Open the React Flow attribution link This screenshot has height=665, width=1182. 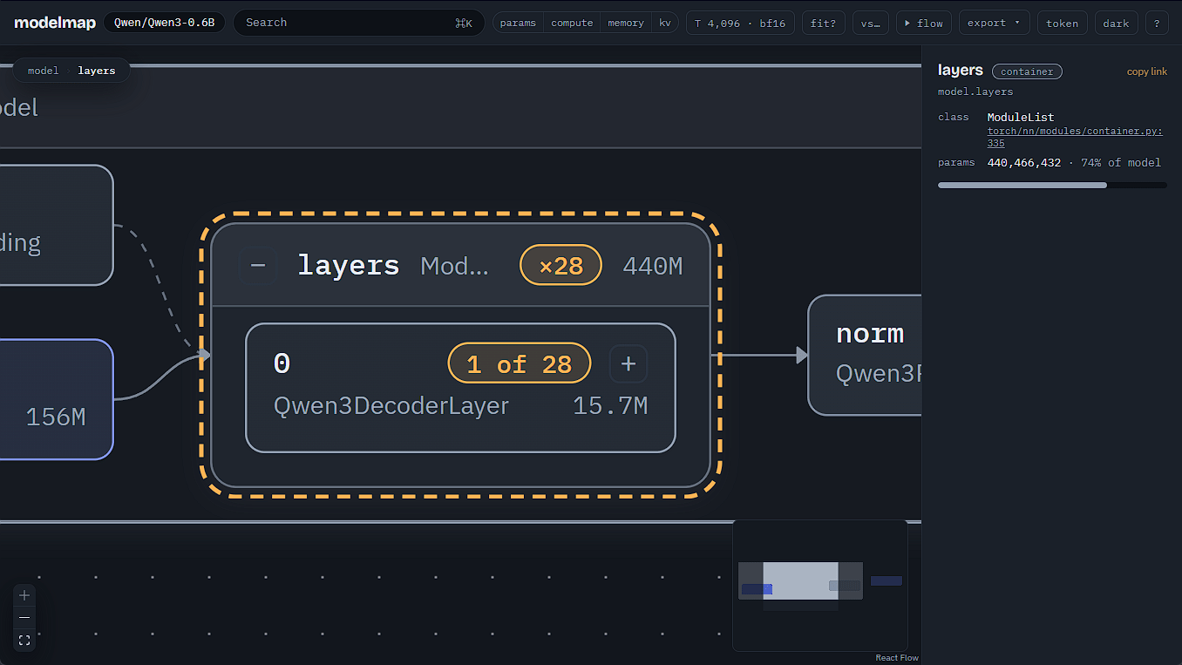pos(897,658)
